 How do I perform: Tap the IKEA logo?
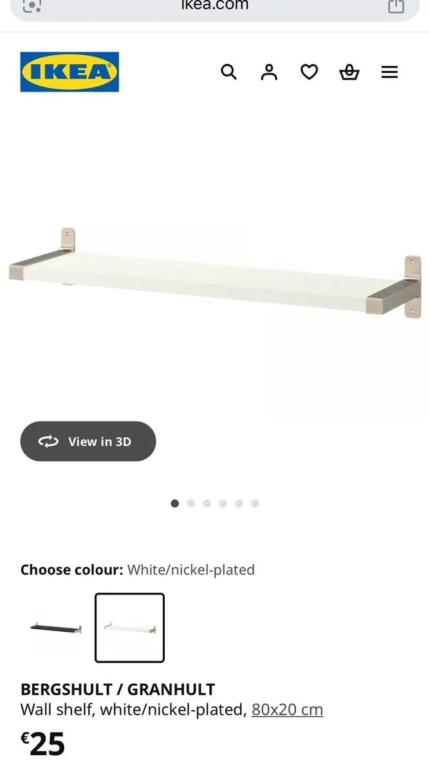pos(70,72)
